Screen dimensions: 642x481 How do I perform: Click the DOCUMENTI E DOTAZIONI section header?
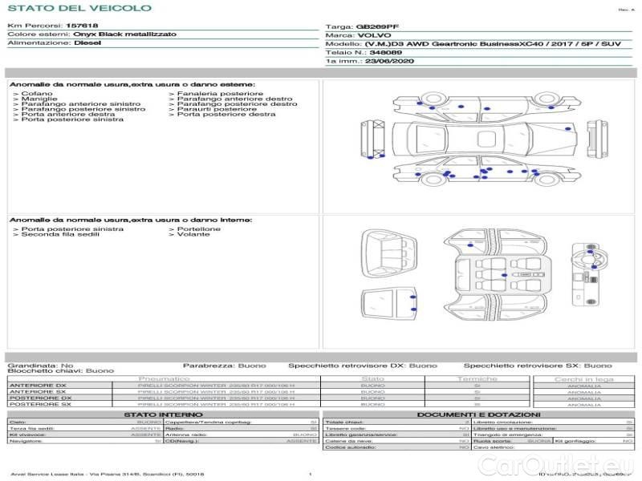tap(478, 414)
